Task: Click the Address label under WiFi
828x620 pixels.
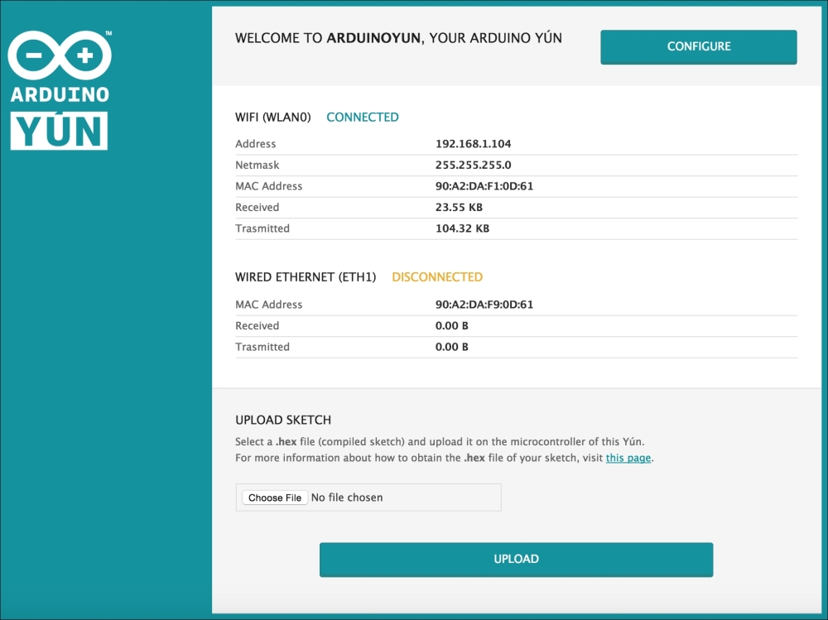Action: (x=256, y=144)
